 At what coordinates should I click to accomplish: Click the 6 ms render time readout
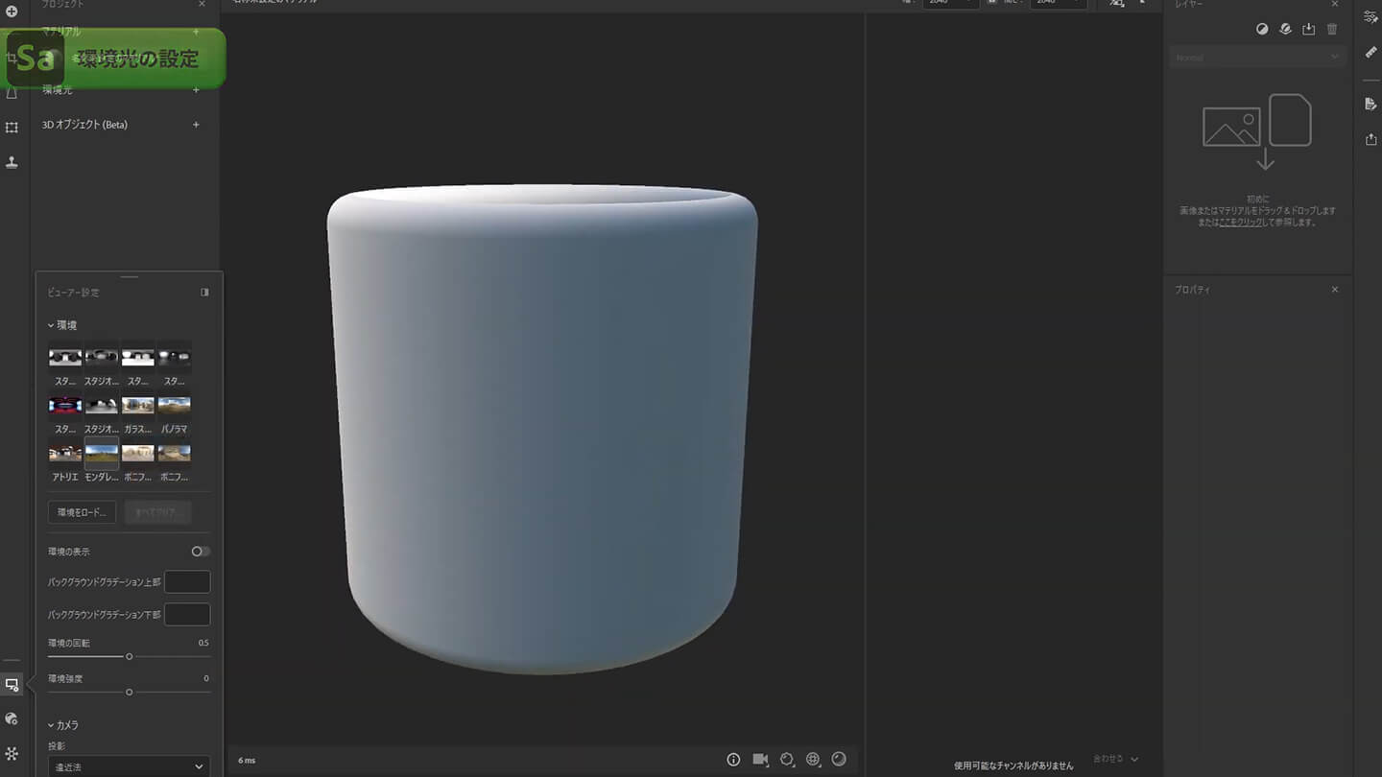click(247, 761)
